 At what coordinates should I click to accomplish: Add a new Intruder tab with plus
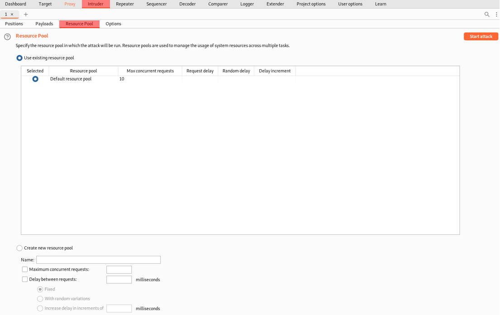[x=26, y=14]
